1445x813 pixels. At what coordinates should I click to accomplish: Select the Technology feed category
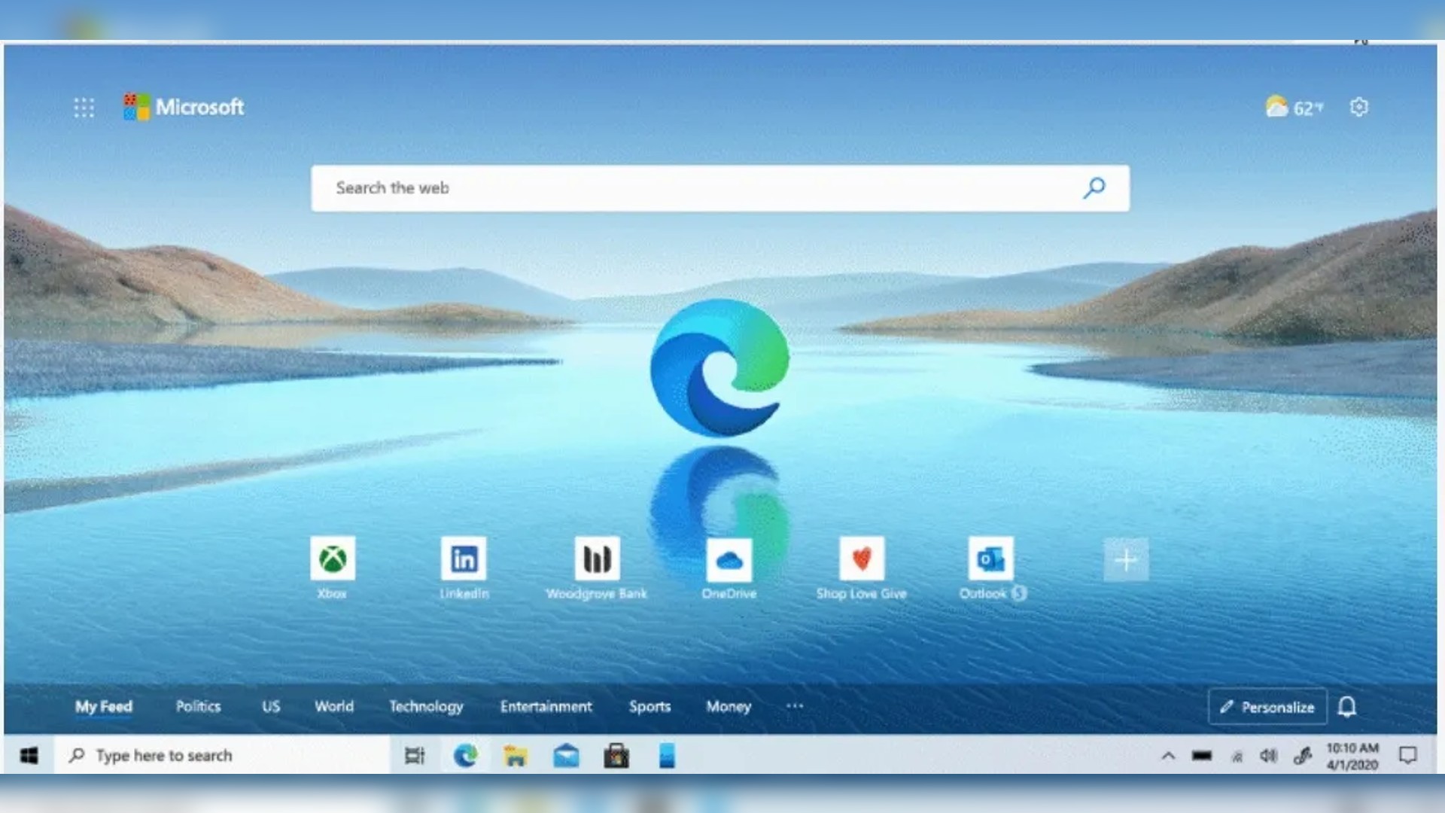(x=426, y=706)
